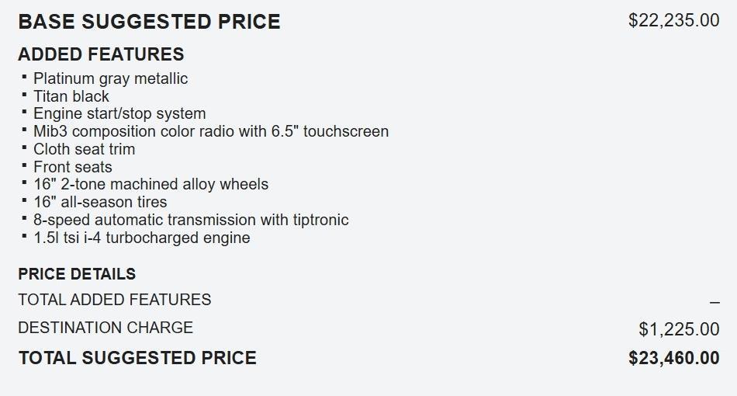Click the Destination Charge label

pyautogui.click(x=106, y=328)
